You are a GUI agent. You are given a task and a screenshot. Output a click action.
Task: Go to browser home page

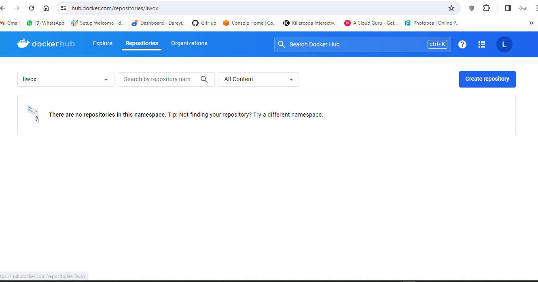pyautogui.click(x=46, y=8)
